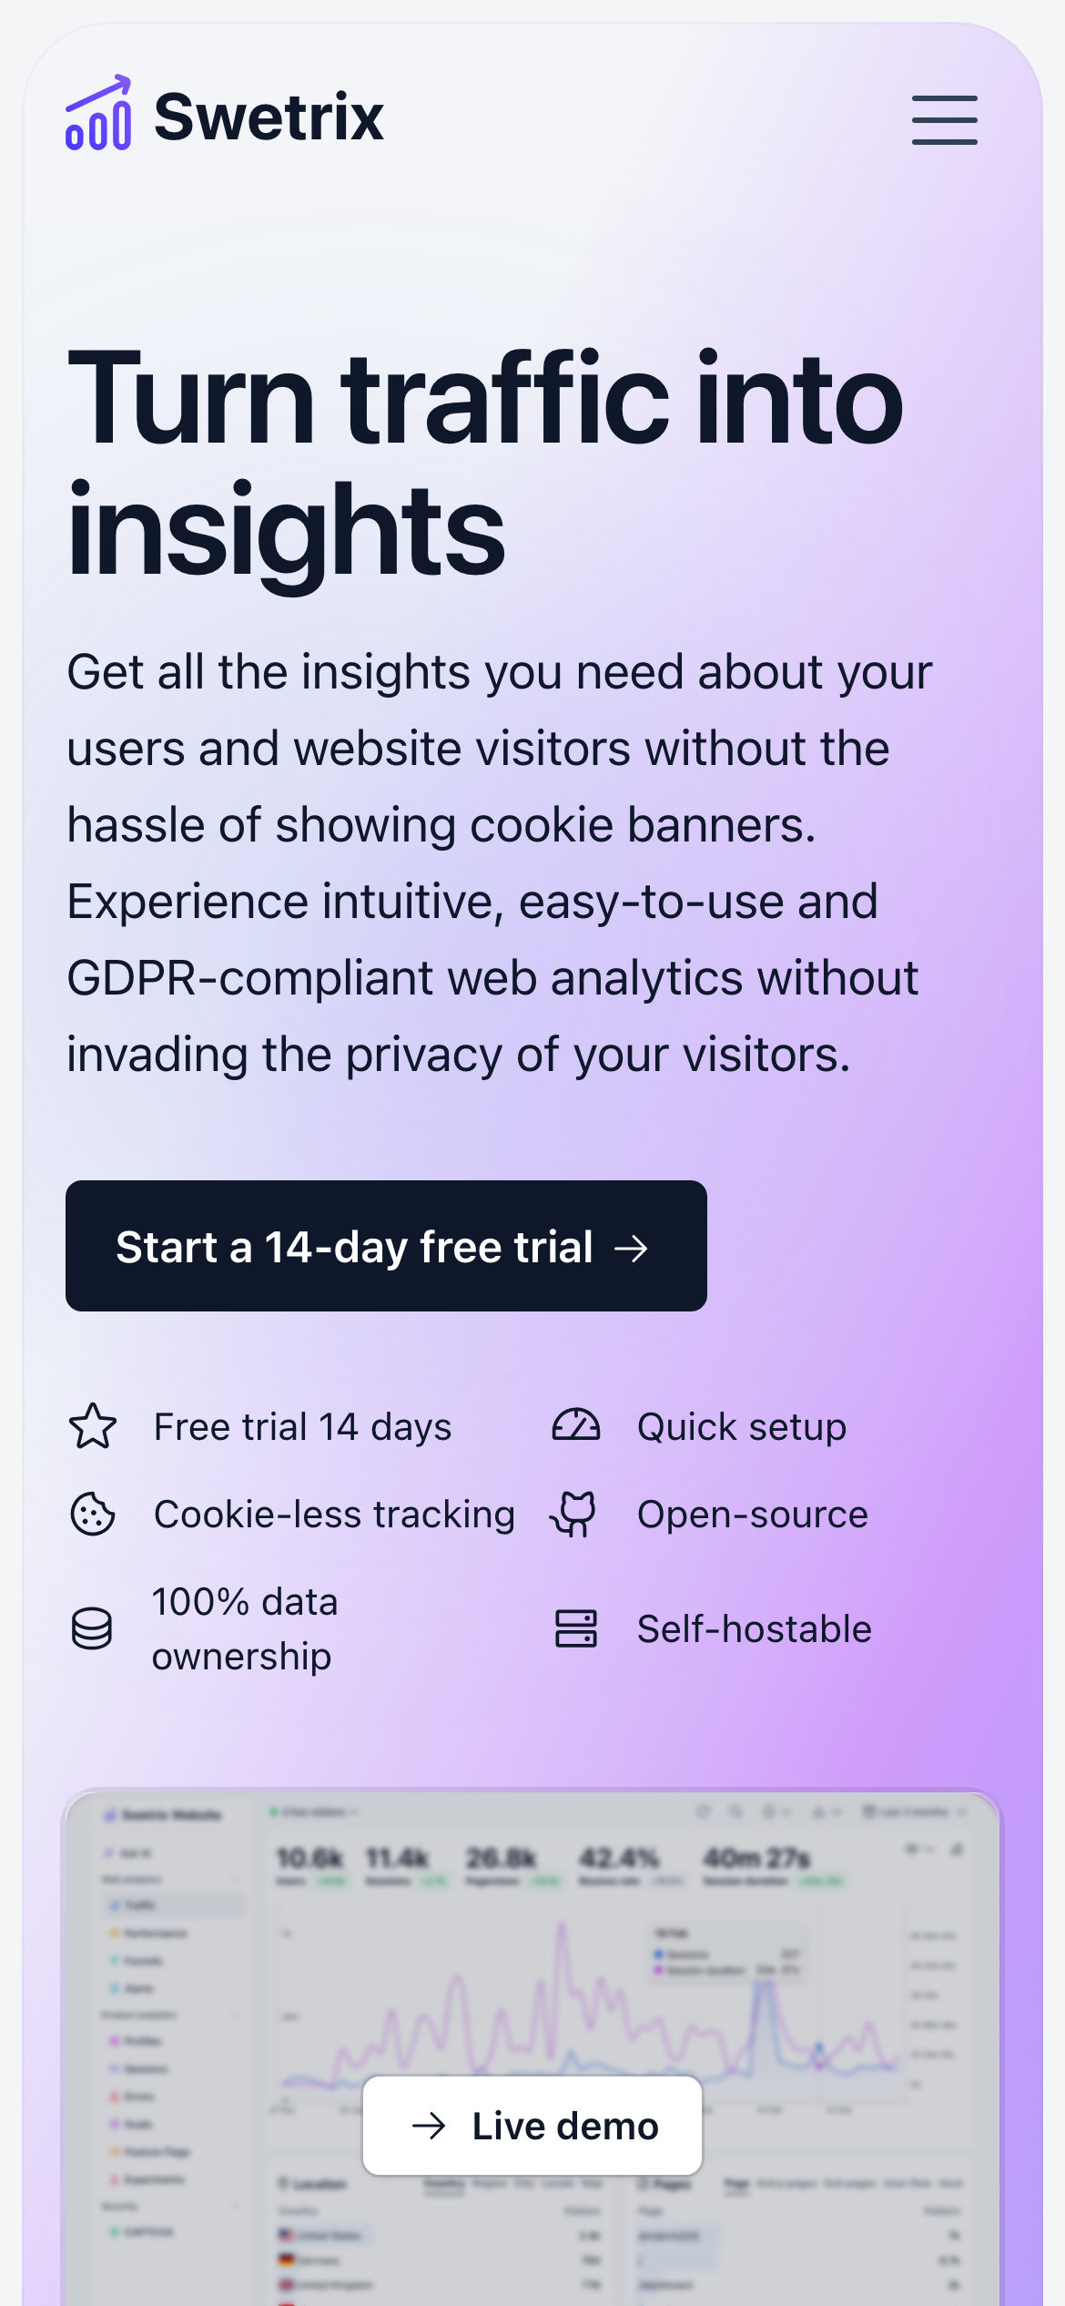Click the speedometer Quick setup icon
Screen dimensions: 1065x2306
click(576, 1426)
